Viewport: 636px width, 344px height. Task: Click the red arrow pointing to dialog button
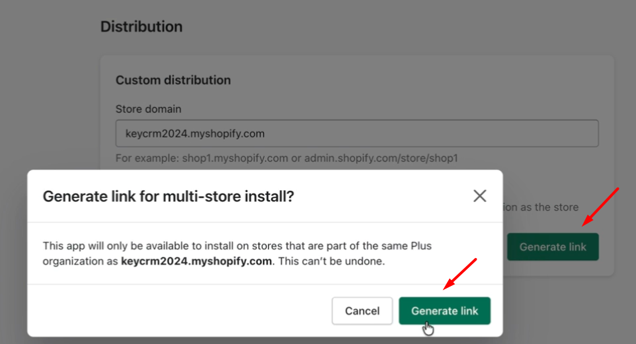point(460,273)
